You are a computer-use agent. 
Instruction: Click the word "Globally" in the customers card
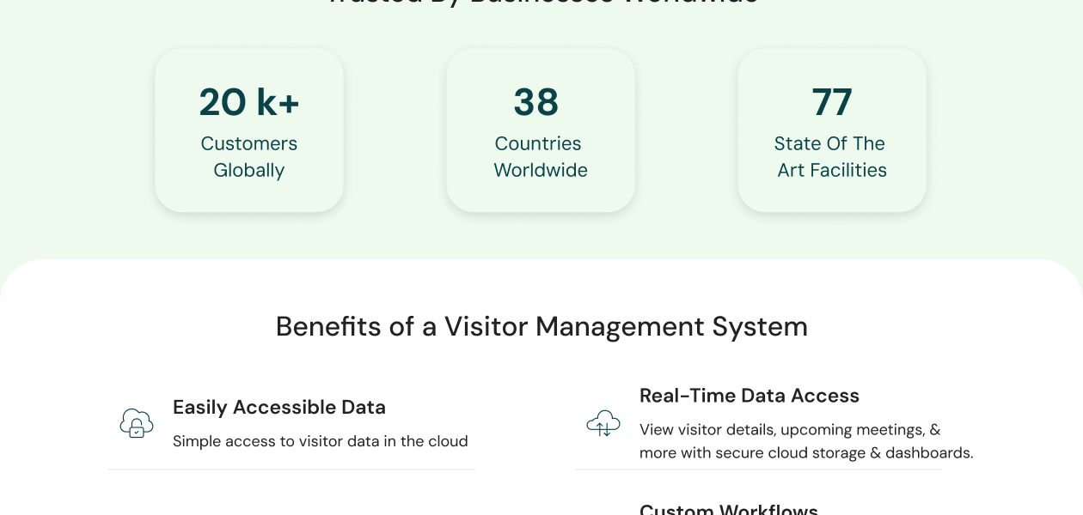(x=249, y=170)
